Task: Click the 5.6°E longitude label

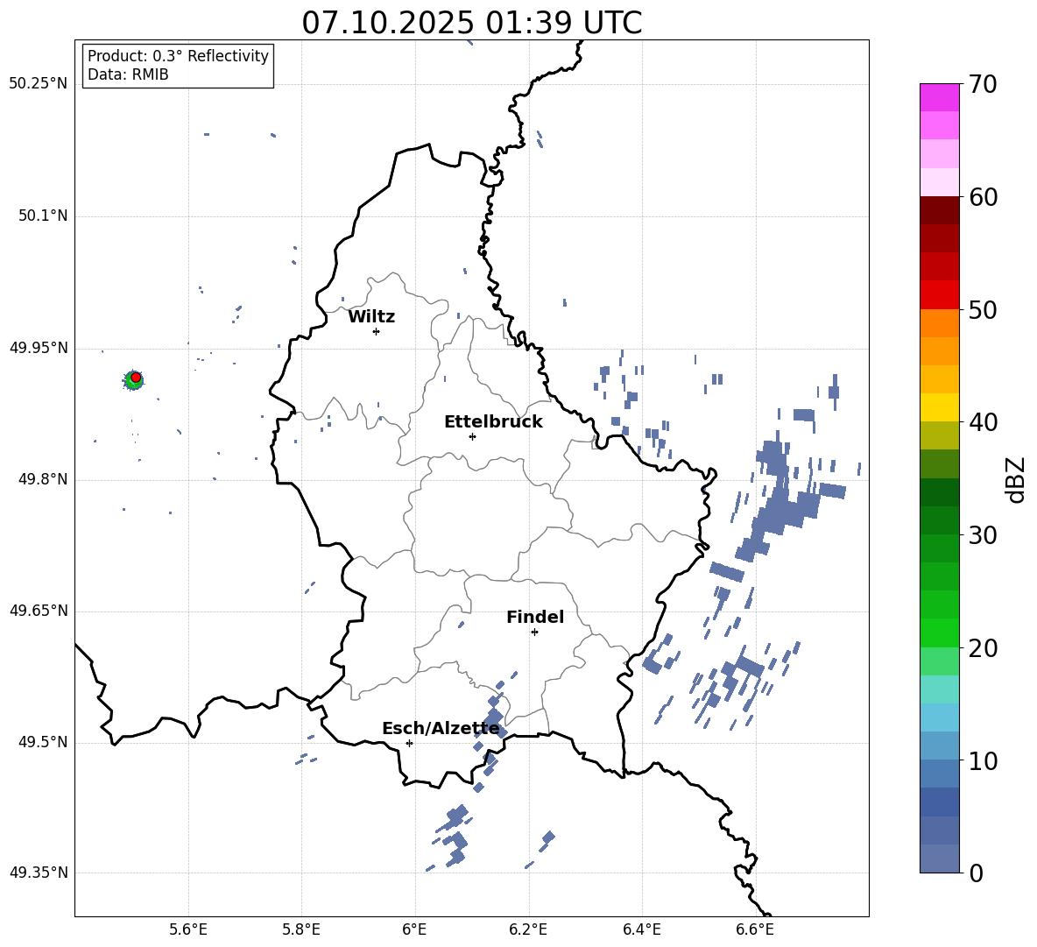Action: tap(188, 929)
